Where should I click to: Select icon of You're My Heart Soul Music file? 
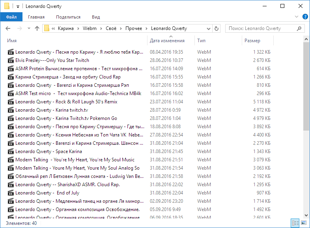click(x=11, y=160)
